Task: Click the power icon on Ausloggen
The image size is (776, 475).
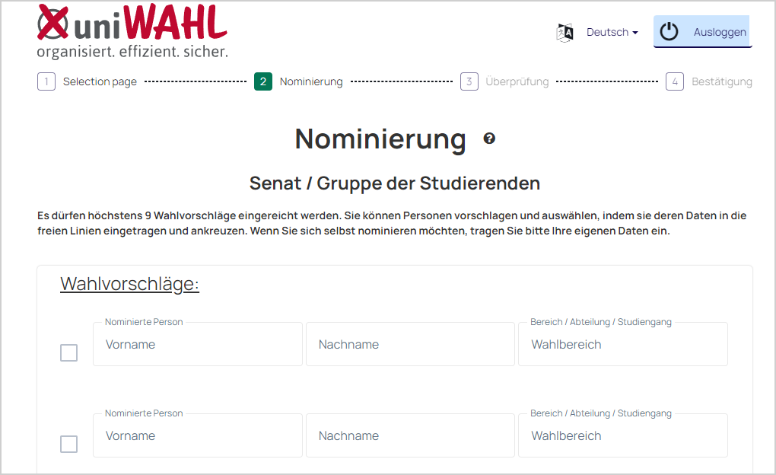Action: 669,32
